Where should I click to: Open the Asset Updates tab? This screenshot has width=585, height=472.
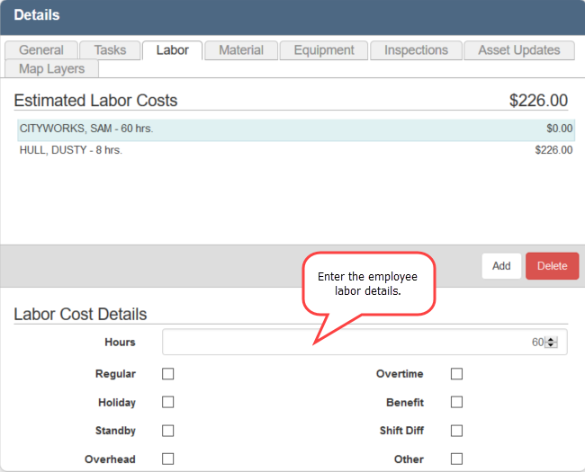coord(518,50)
